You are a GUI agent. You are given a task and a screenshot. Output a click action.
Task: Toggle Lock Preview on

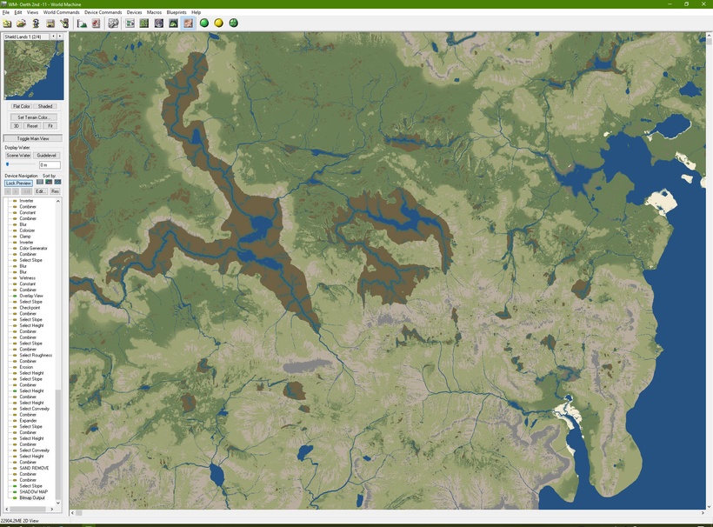tap(19, 183)
